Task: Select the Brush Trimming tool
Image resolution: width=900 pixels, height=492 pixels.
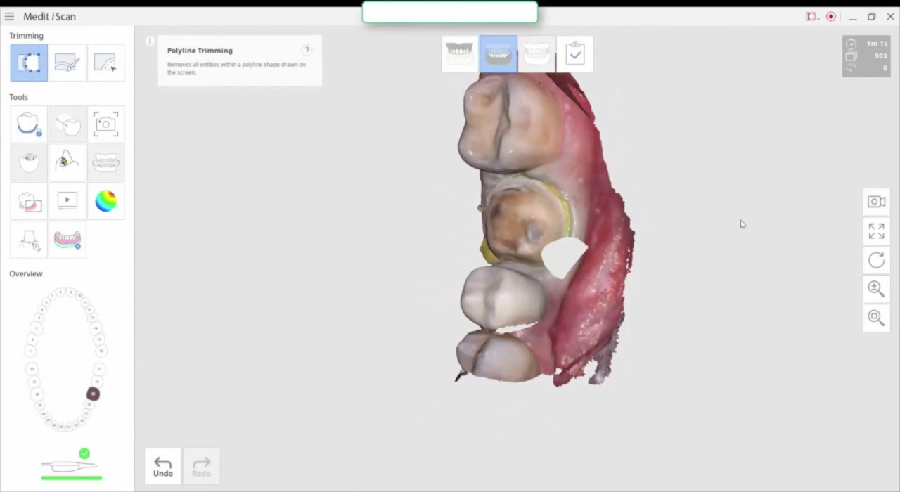Action: tap(67, 63)
